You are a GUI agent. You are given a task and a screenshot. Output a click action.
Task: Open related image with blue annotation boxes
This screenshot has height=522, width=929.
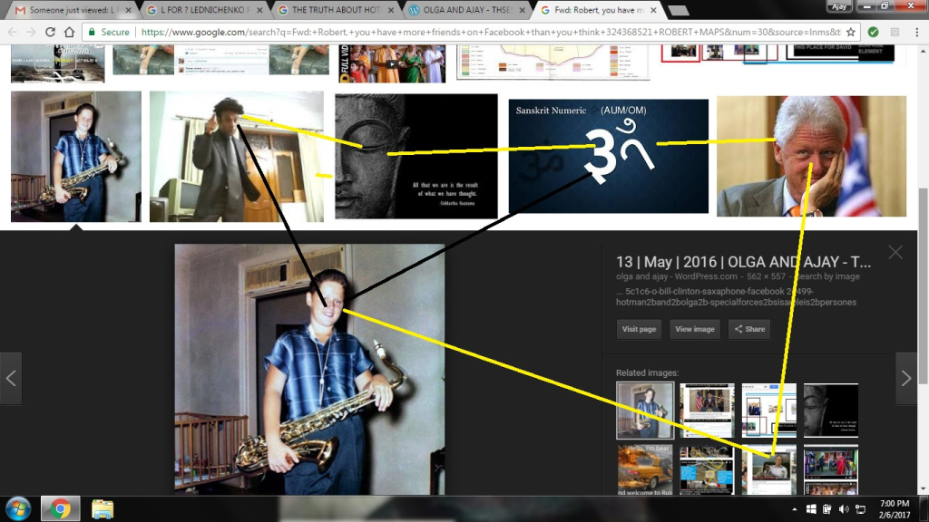707,469
